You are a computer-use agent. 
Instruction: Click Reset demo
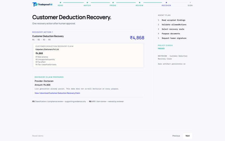(x=38, y=136)
